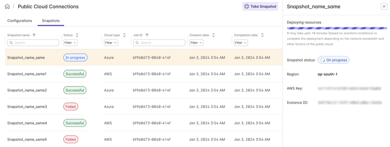This screenshot has width=390, height=147.
Task: Select the Snapshot_name_same3 row
Action: [x=144, y=107]
